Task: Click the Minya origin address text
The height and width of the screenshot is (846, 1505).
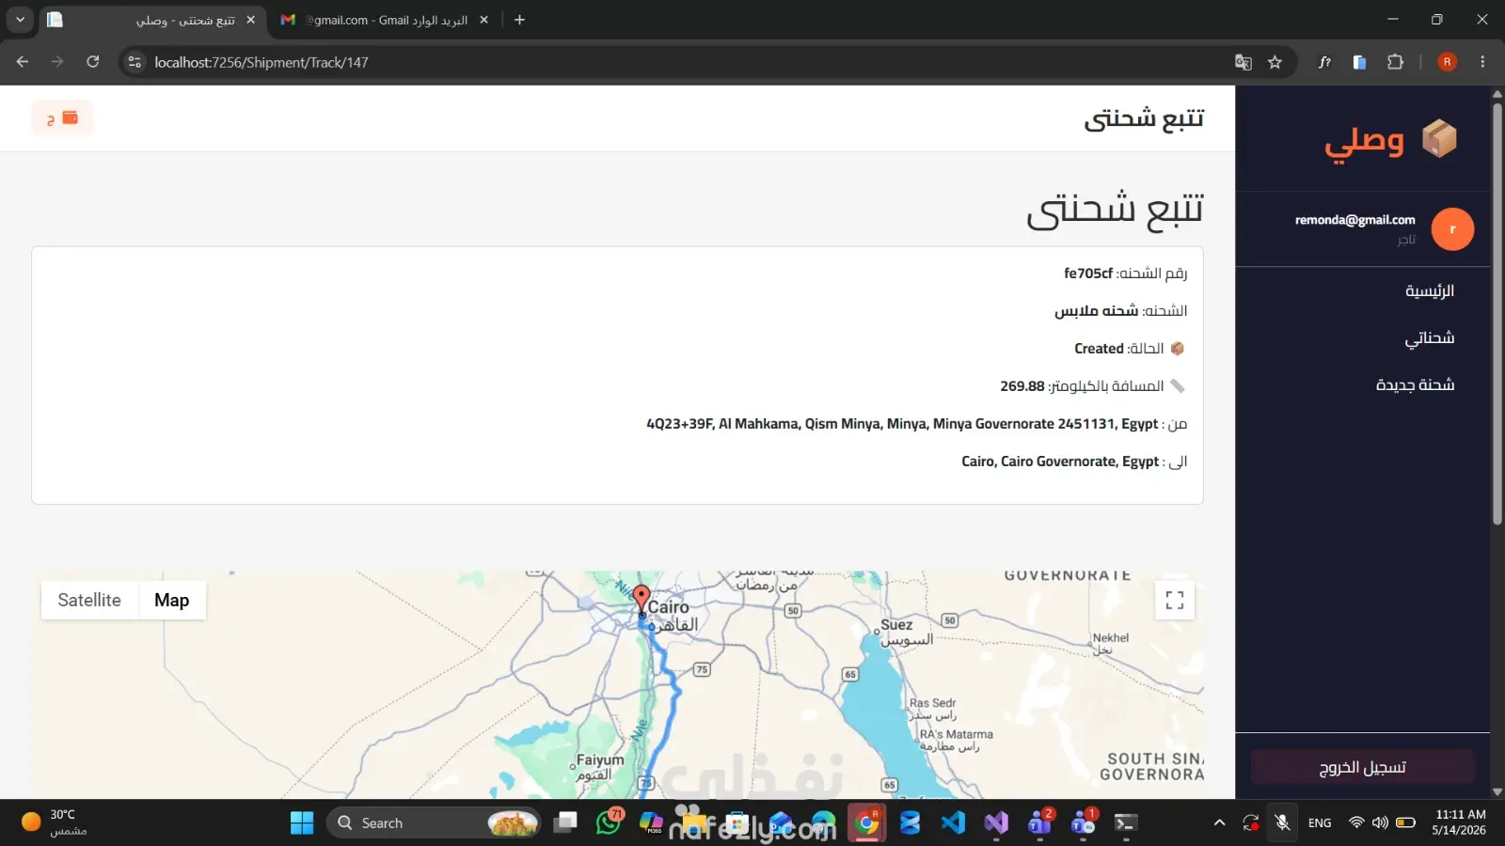Action: click(902, 424)
